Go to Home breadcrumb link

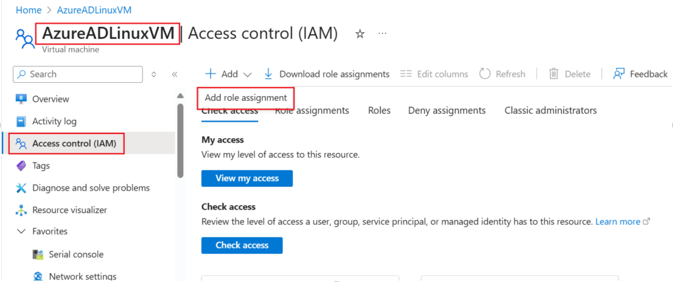pyautogui.click(x=29, y=11)
